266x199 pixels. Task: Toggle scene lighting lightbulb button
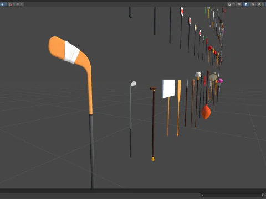tap(245, 4)
